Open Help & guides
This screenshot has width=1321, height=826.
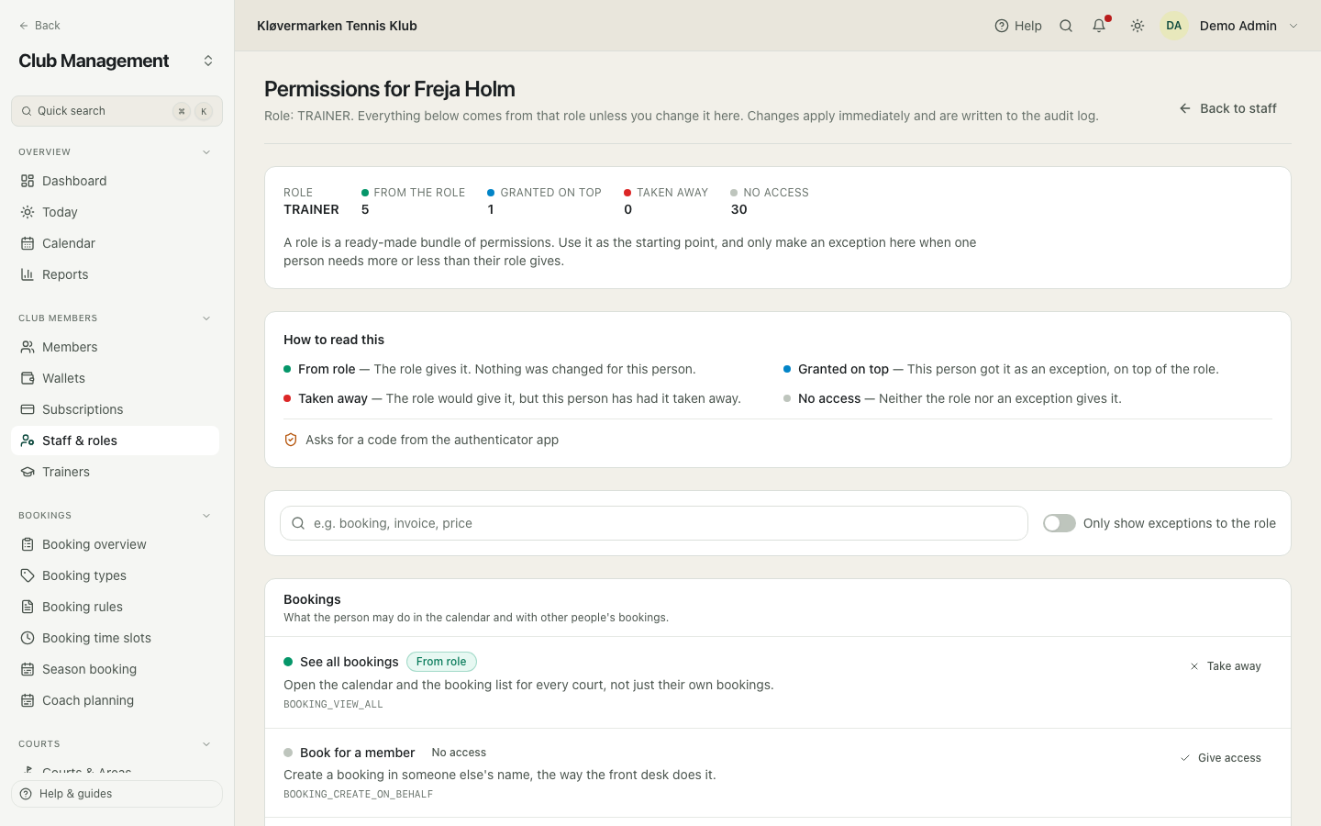(117, 794)
